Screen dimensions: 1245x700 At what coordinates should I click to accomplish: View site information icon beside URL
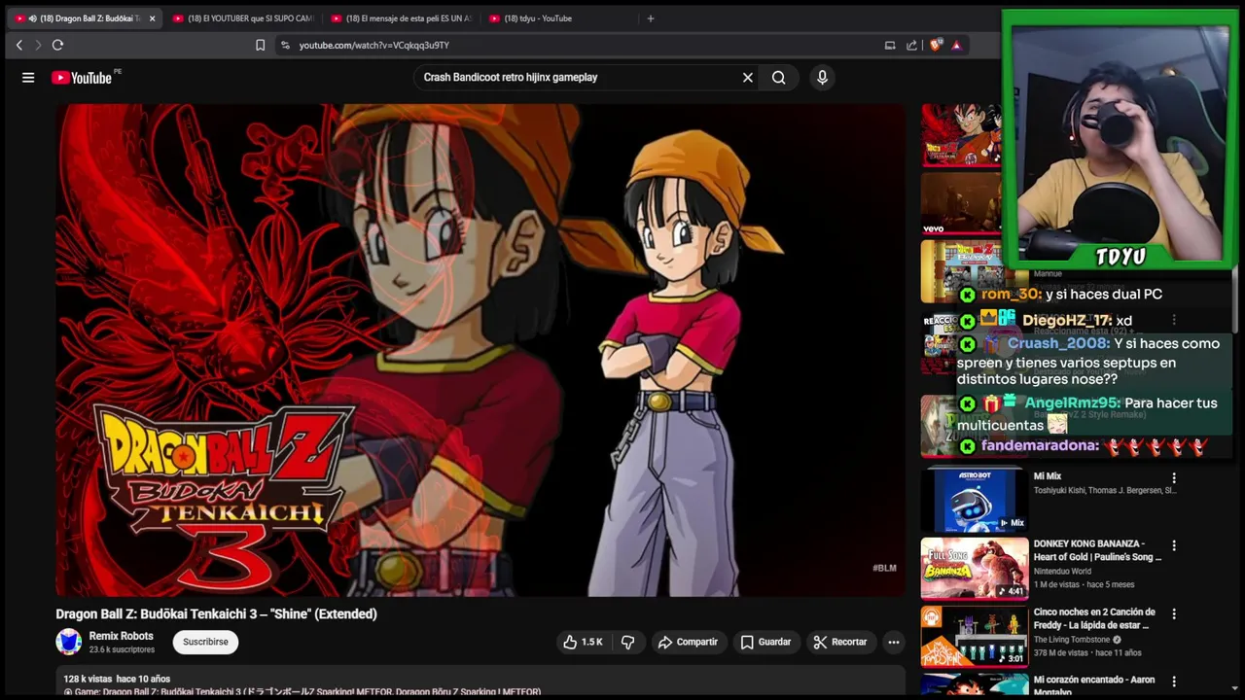pyautogui.click(x=285, y=45)
